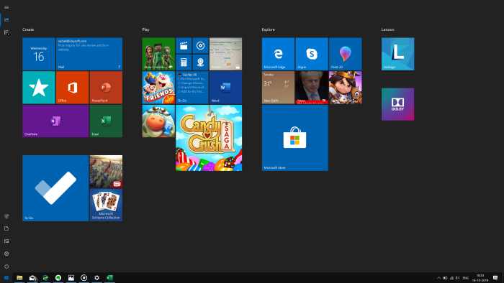The height and width of the screenshot is (283, 504).
Task: Launch Microsoft Solitaire Collection tile
Action: (x=106, y=205)
